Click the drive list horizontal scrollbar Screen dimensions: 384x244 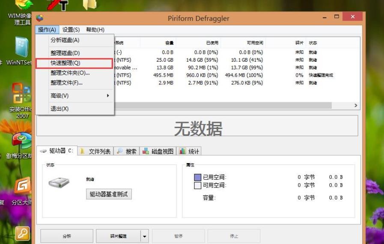point(223,105)
